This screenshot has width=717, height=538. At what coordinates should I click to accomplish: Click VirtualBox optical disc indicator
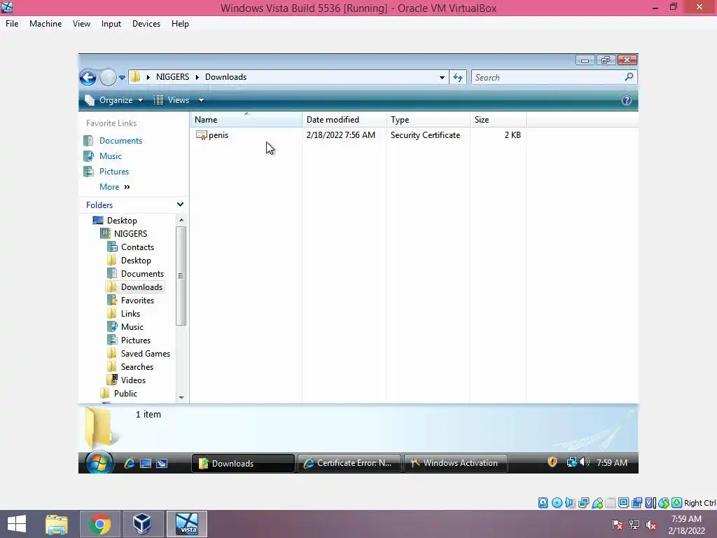(557, 503)
